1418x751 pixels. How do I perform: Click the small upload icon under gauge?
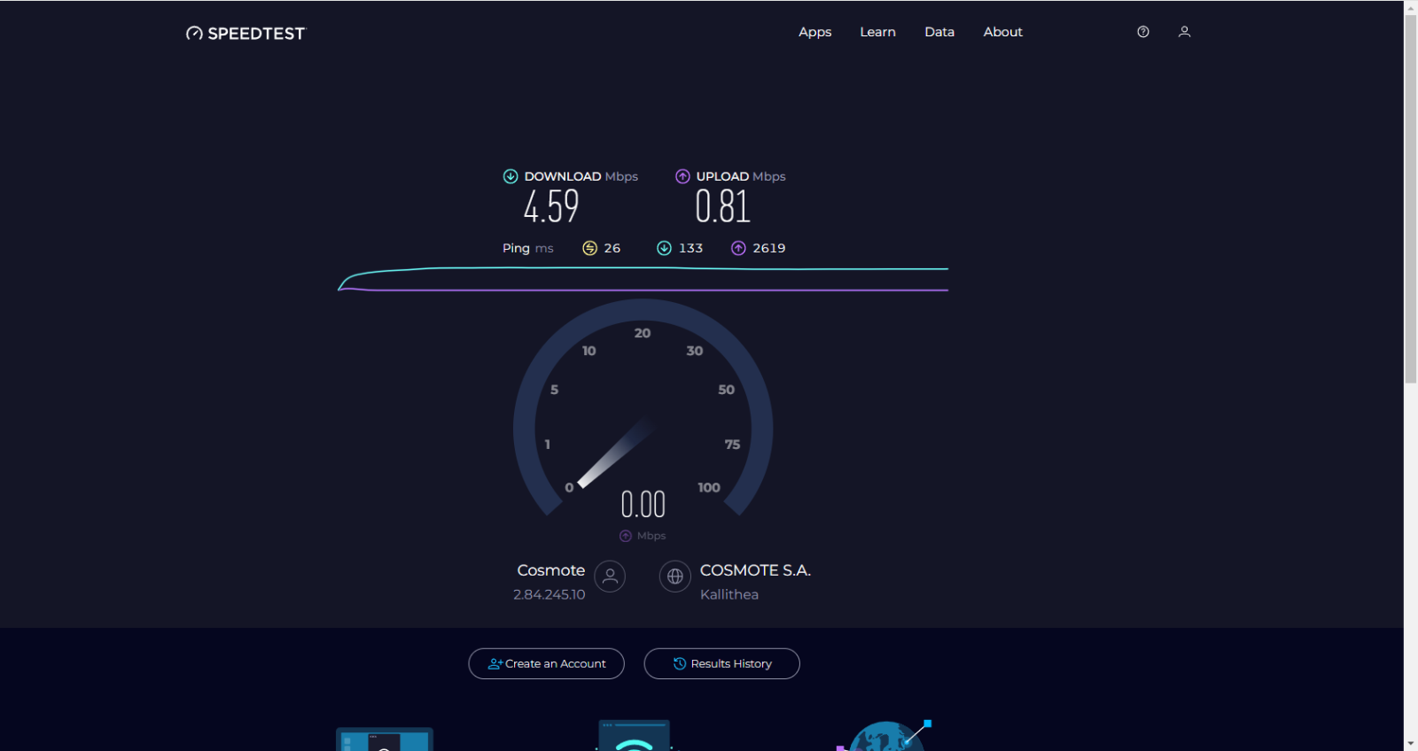point(626,536)
